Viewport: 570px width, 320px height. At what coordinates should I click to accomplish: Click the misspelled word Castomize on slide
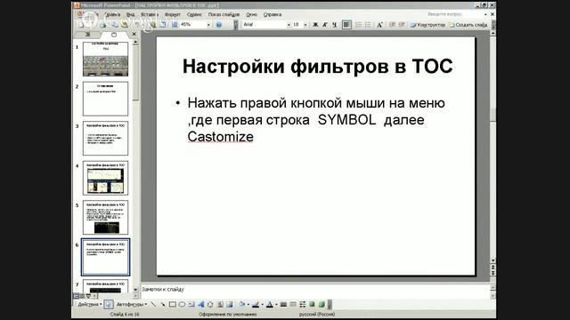[x=220, y=137]
